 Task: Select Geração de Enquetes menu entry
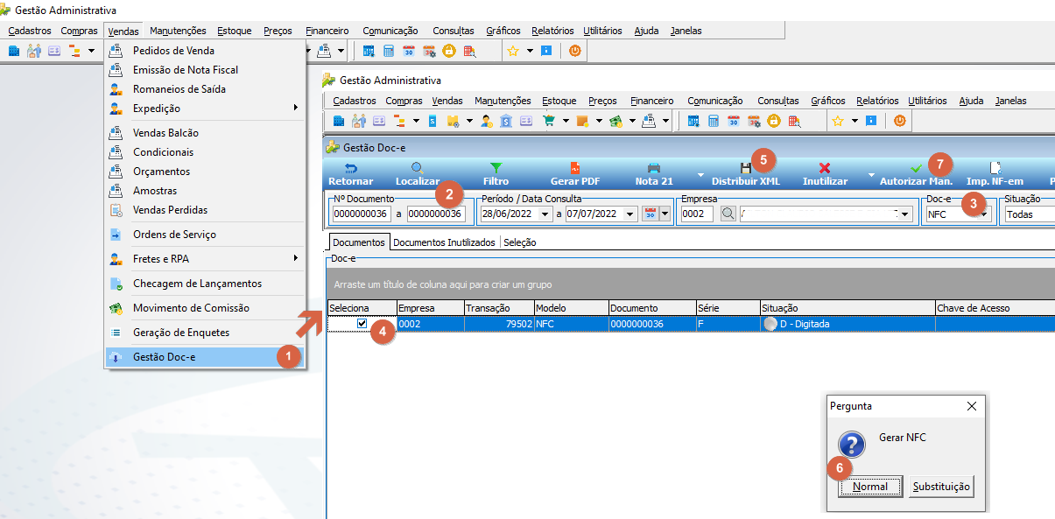(x=204, y=332)
